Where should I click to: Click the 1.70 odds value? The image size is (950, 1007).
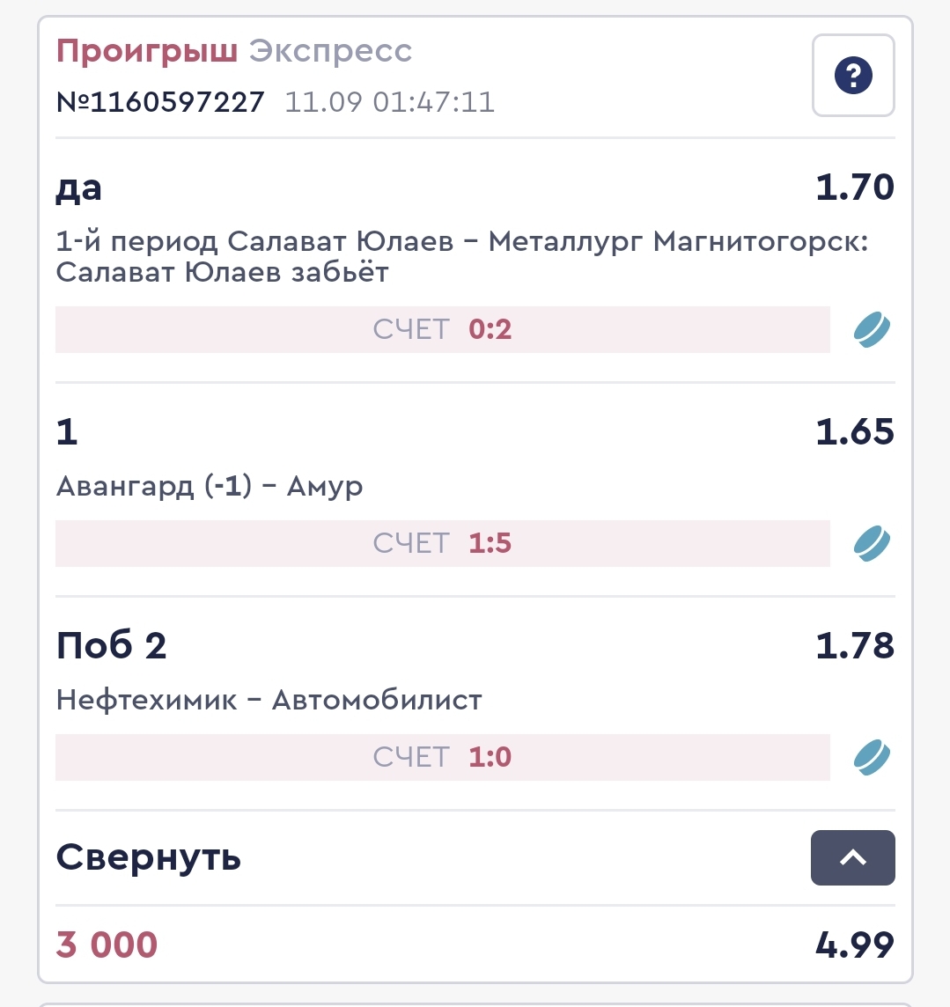pos(854,187)
